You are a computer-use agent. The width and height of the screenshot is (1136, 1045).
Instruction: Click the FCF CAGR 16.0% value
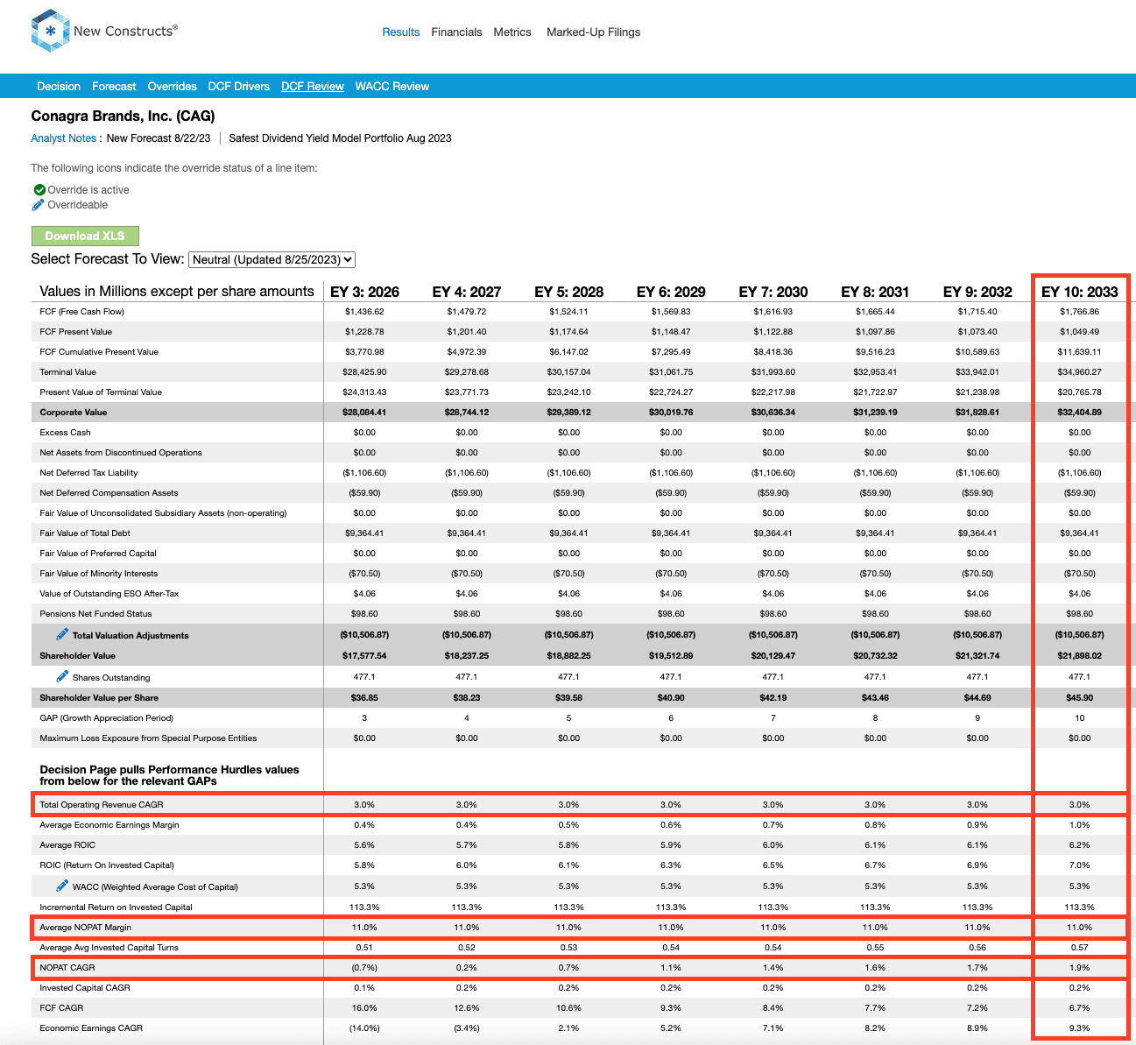[364, 1007]
